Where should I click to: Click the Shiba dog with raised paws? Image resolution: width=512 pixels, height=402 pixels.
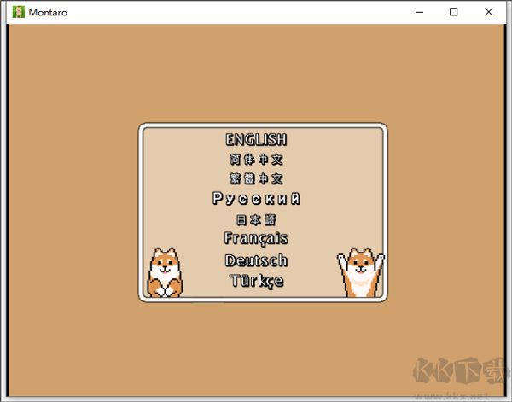361,272
